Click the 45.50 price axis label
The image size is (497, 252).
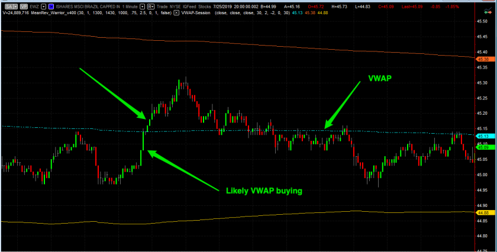click(483, 21)
